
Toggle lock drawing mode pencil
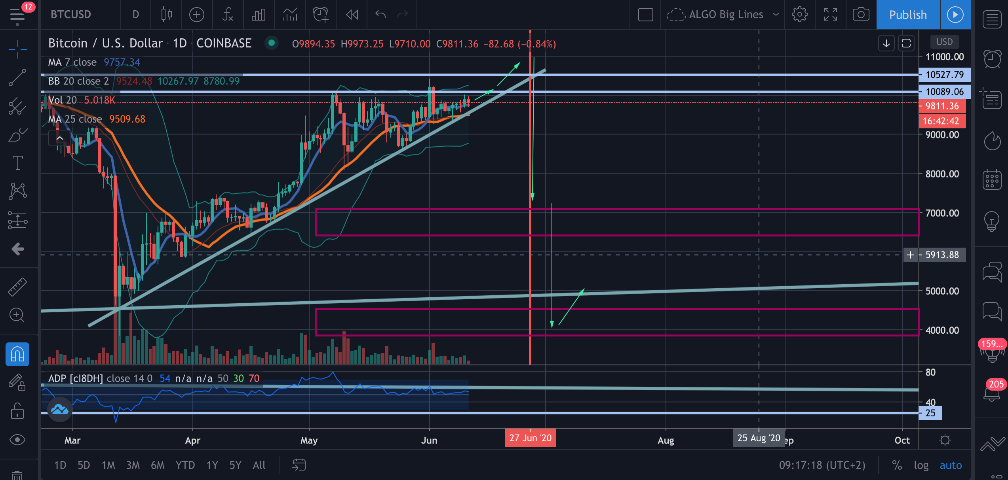(17, 382)
